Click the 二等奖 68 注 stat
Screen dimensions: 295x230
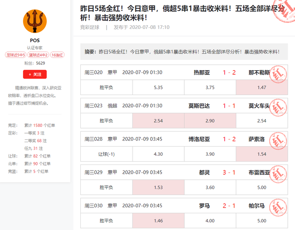pos(35,141)
